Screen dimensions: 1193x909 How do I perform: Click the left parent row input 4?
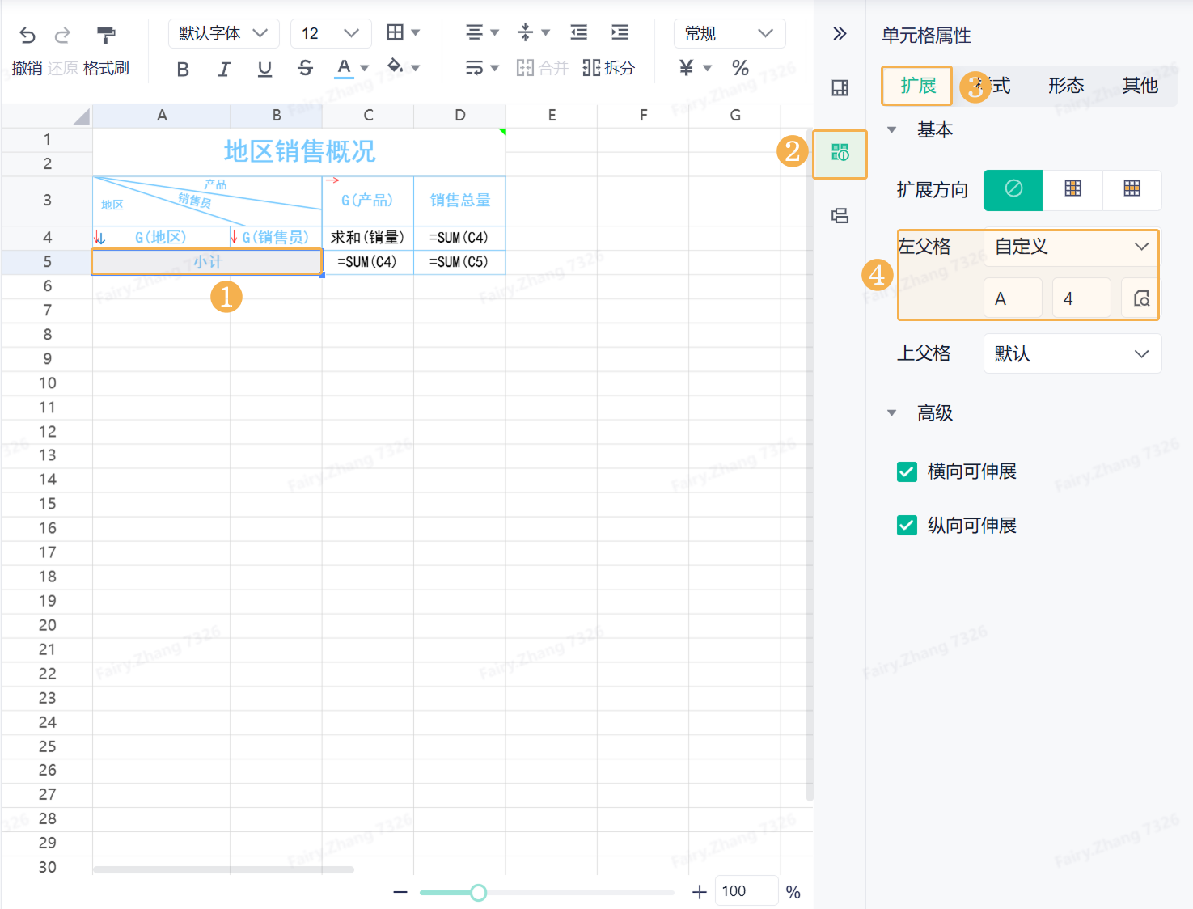(1081, 298)
